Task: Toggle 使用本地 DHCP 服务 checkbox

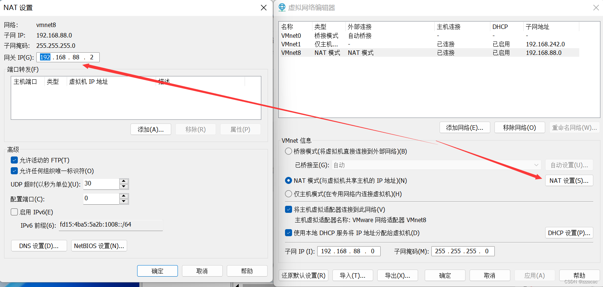Action: pyautogui.click(x=288, y=233)
